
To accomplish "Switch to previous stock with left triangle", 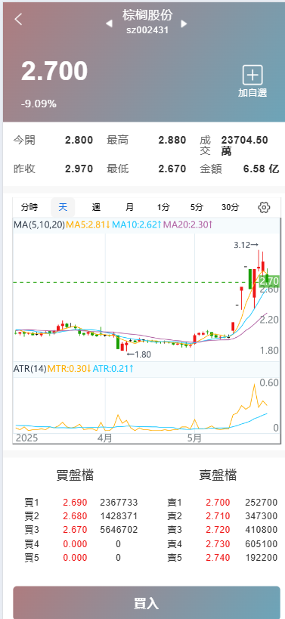I will [109, 23].
